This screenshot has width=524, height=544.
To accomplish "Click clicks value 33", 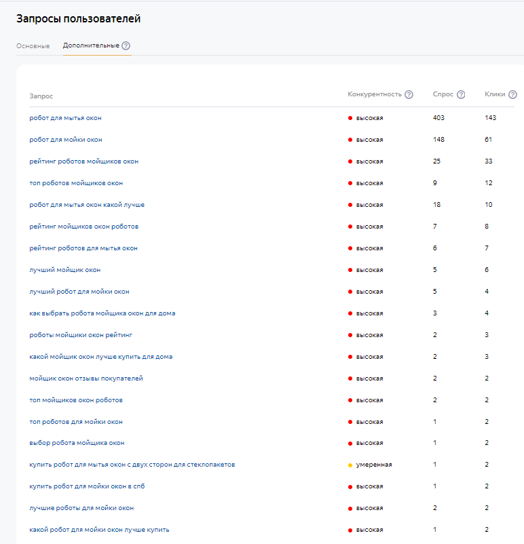I will click(488, 161).
